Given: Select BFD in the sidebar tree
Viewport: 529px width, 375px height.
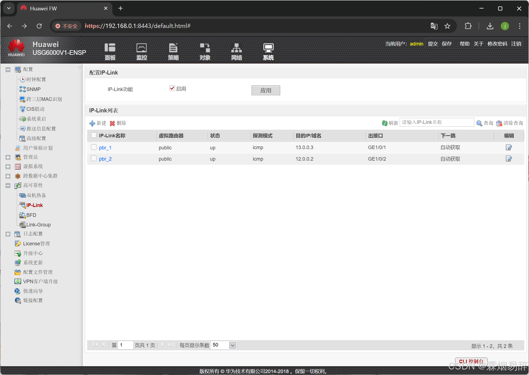Looking at the screenshot, I should (31, 215).
